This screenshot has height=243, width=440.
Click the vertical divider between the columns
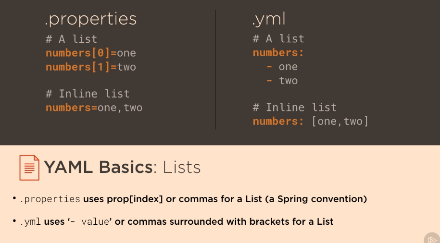215,70
